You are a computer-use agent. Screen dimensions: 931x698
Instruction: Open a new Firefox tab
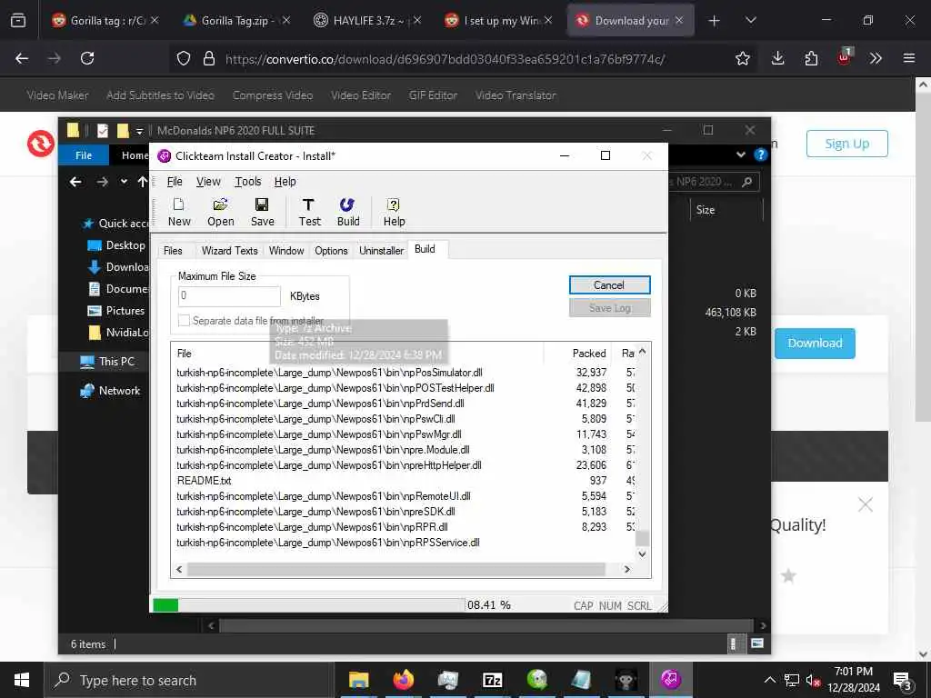[715, 21]
